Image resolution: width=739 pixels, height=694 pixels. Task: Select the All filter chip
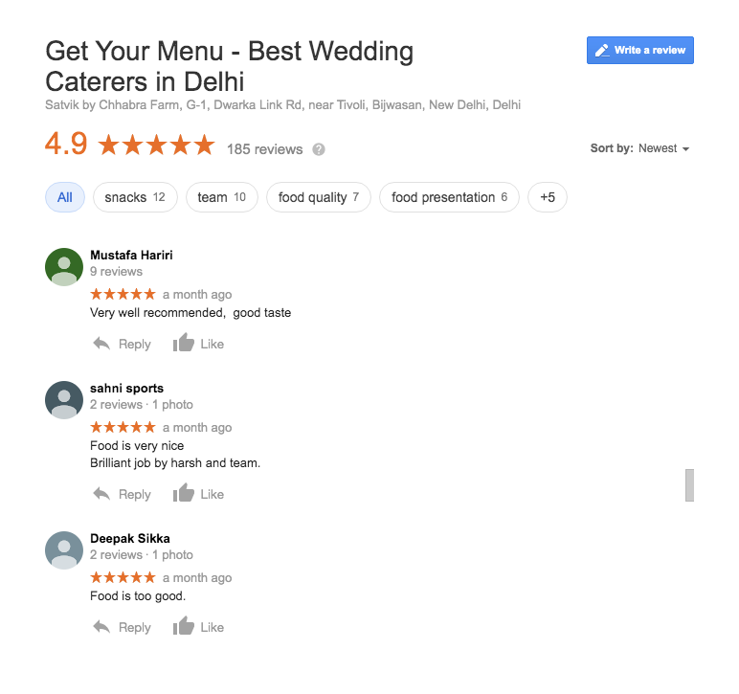click(x=65, y=197)
